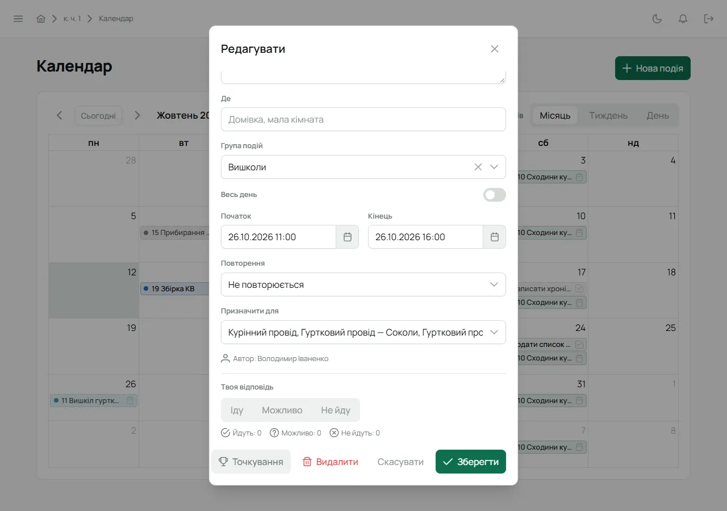The image size is (727, 511).
Task: Choose the Можливо response
Action: click(x=282, y=410)
